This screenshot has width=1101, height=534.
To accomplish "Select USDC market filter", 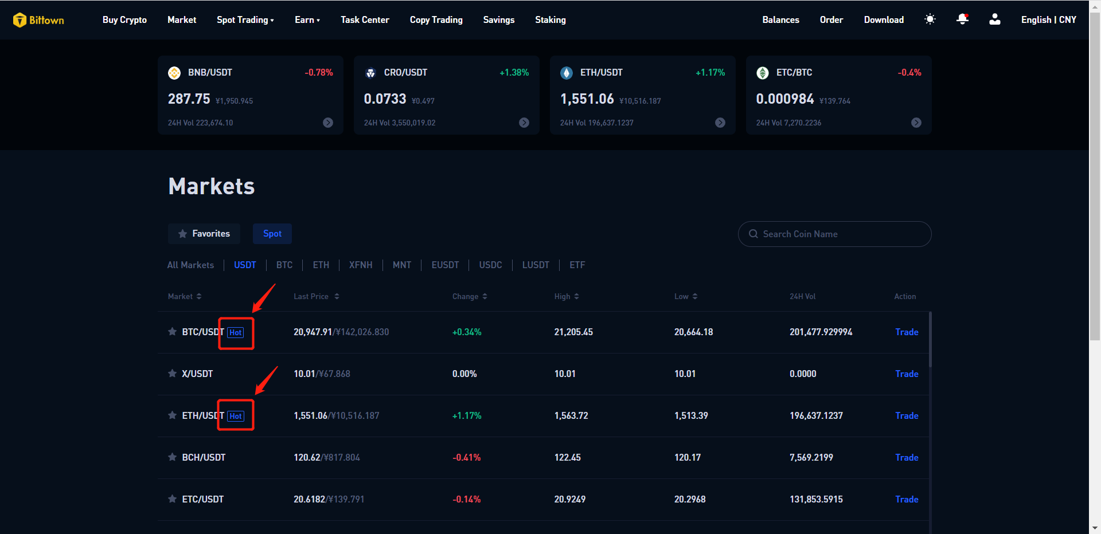I will point(491,265).
